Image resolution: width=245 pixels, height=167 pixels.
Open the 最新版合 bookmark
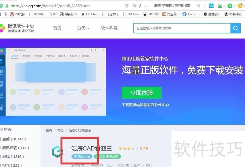(x=69, y=14)
